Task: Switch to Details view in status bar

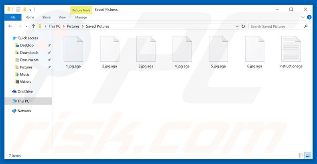Action: click(301, 156)
